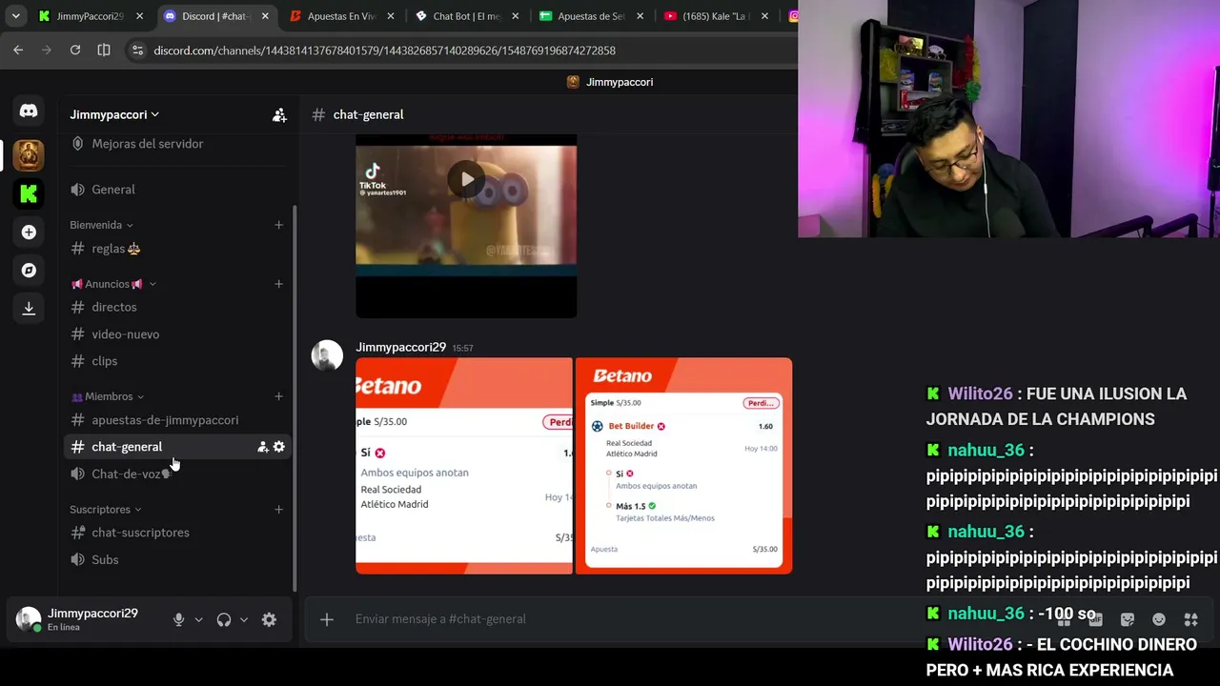Open the green Kick server icon
The image size is (1220, 686).
29,193
